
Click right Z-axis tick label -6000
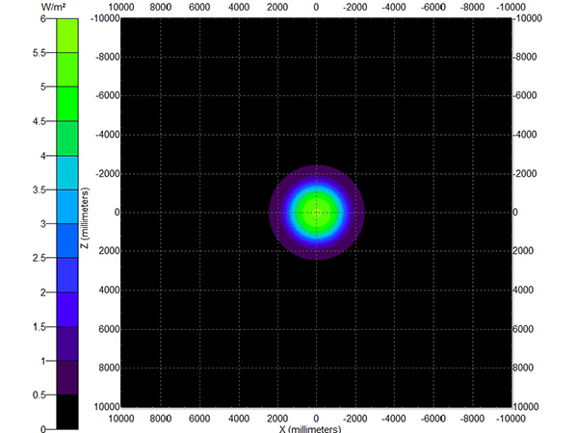525,95
